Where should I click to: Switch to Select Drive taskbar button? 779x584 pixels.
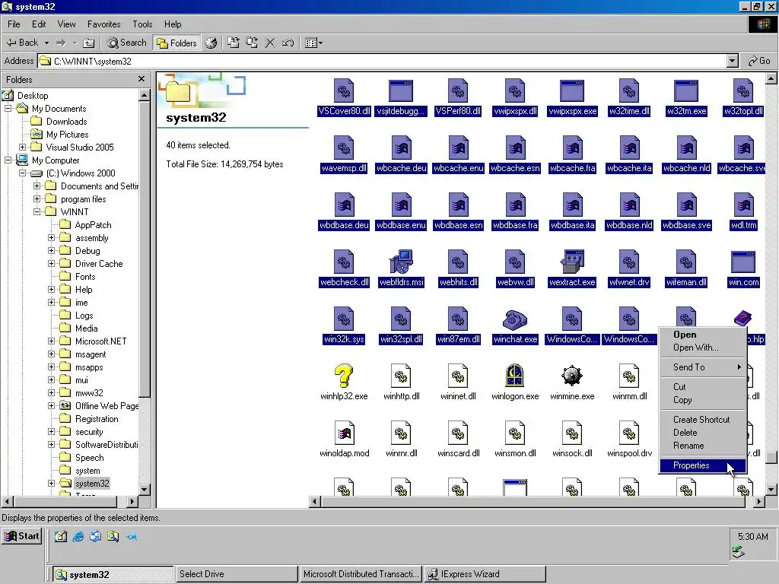click(237, 574)
